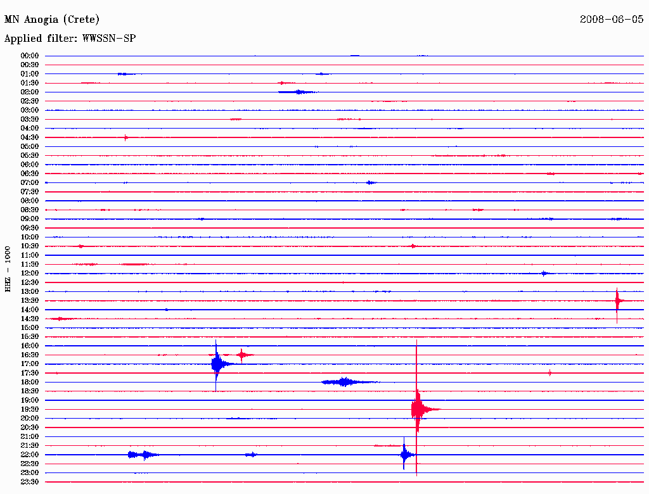Click the small red event on the 04:30 trace
Image resolution: width=649 pixels, height=494 pixels.
pos(126,137)
